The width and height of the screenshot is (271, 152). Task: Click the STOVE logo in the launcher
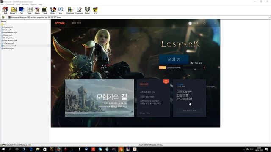60,23
